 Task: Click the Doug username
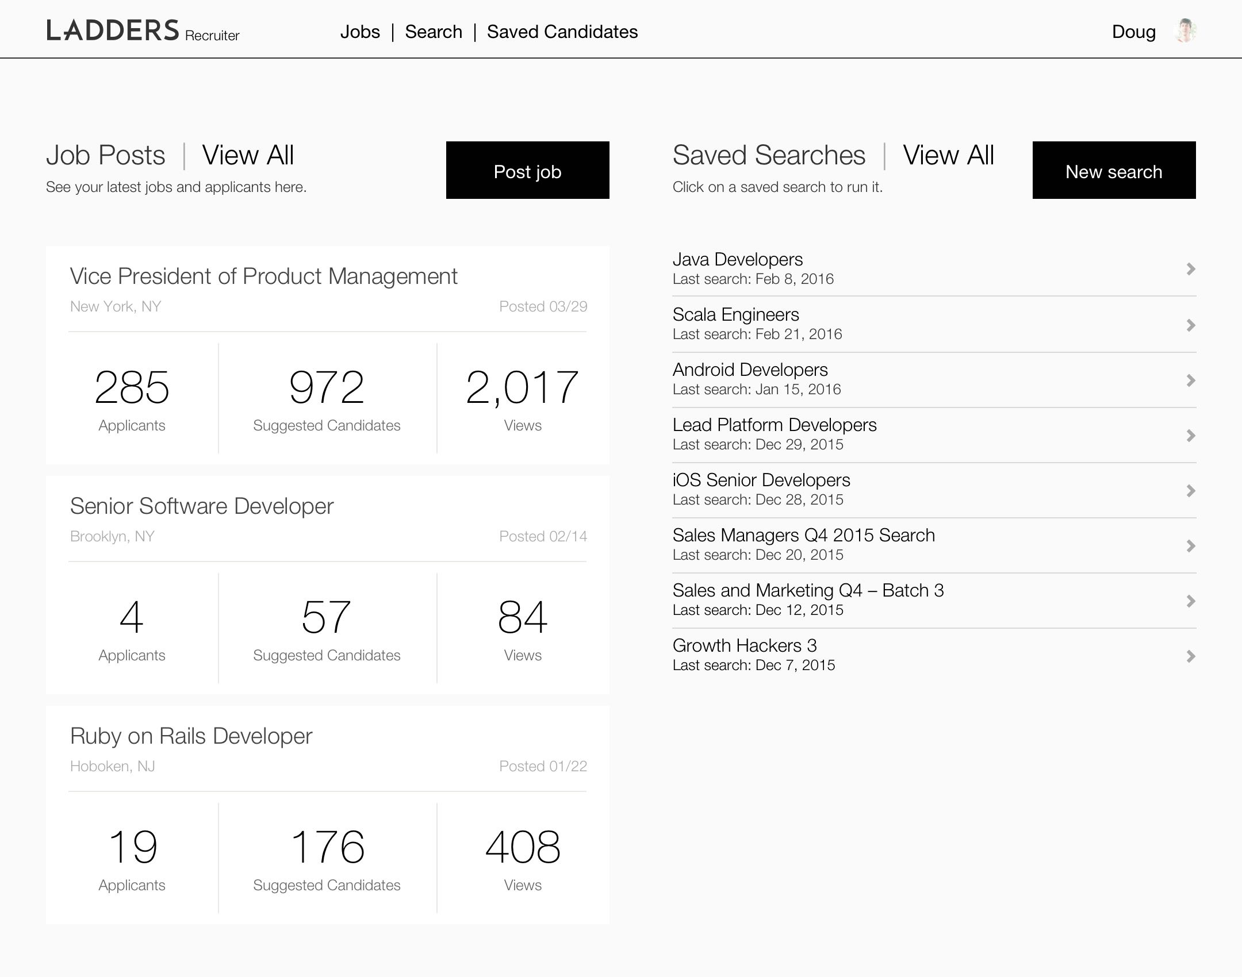[1133, 32]
